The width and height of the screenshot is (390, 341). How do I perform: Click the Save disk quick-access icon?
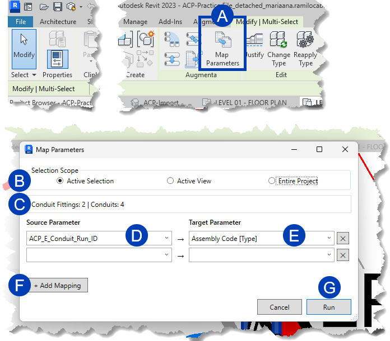click(58, 7)
